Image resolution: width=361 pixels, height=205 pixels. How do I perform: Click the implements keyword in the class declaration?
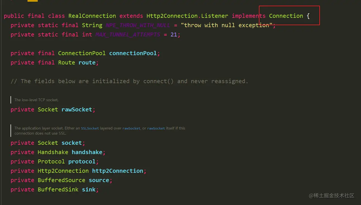[249, 16]
